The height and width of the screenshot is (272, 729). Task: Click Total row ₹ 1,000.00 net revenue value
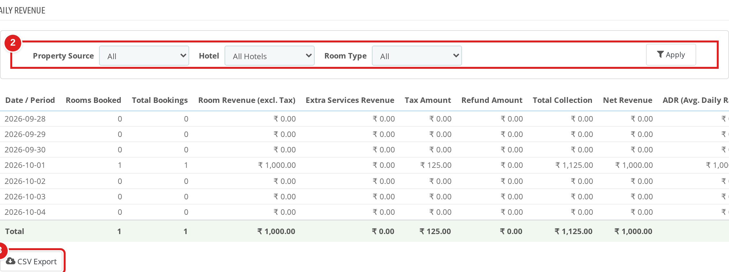coord(633,231)
